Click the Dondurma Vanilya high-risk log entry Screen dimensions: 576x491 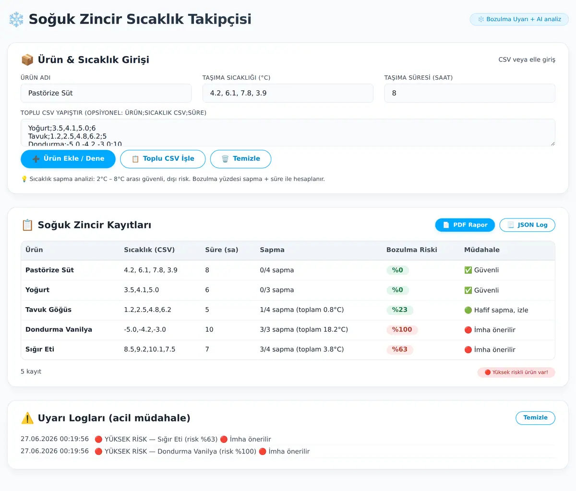coord(288,452)
